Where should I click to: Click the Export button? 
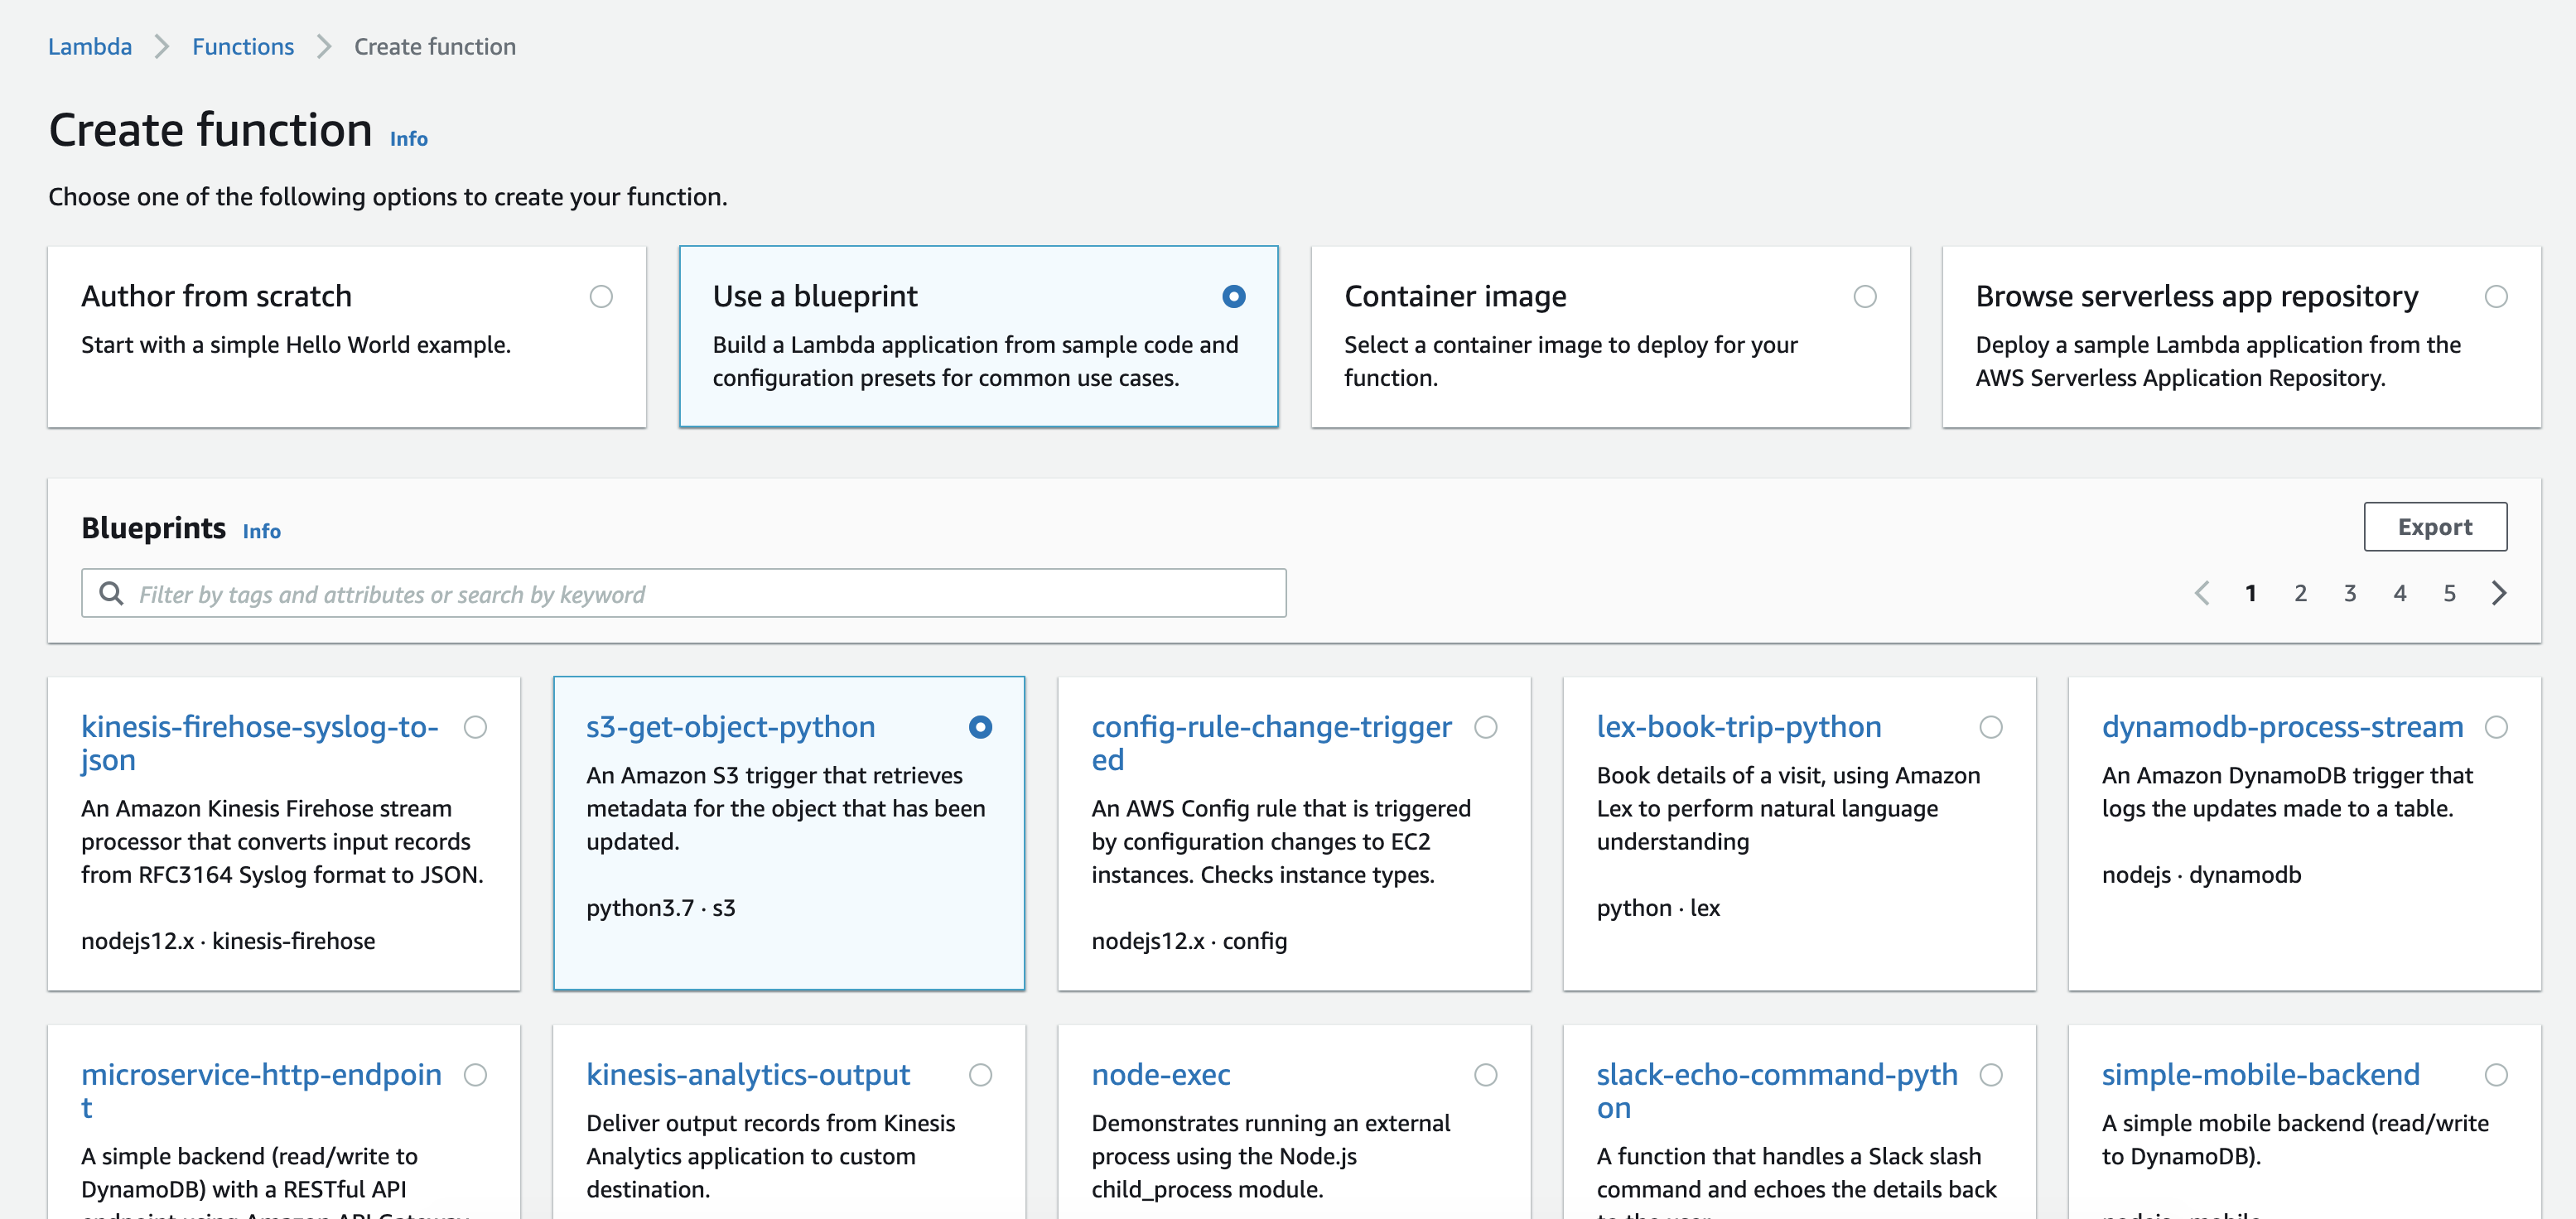(x=2434, y=527)
